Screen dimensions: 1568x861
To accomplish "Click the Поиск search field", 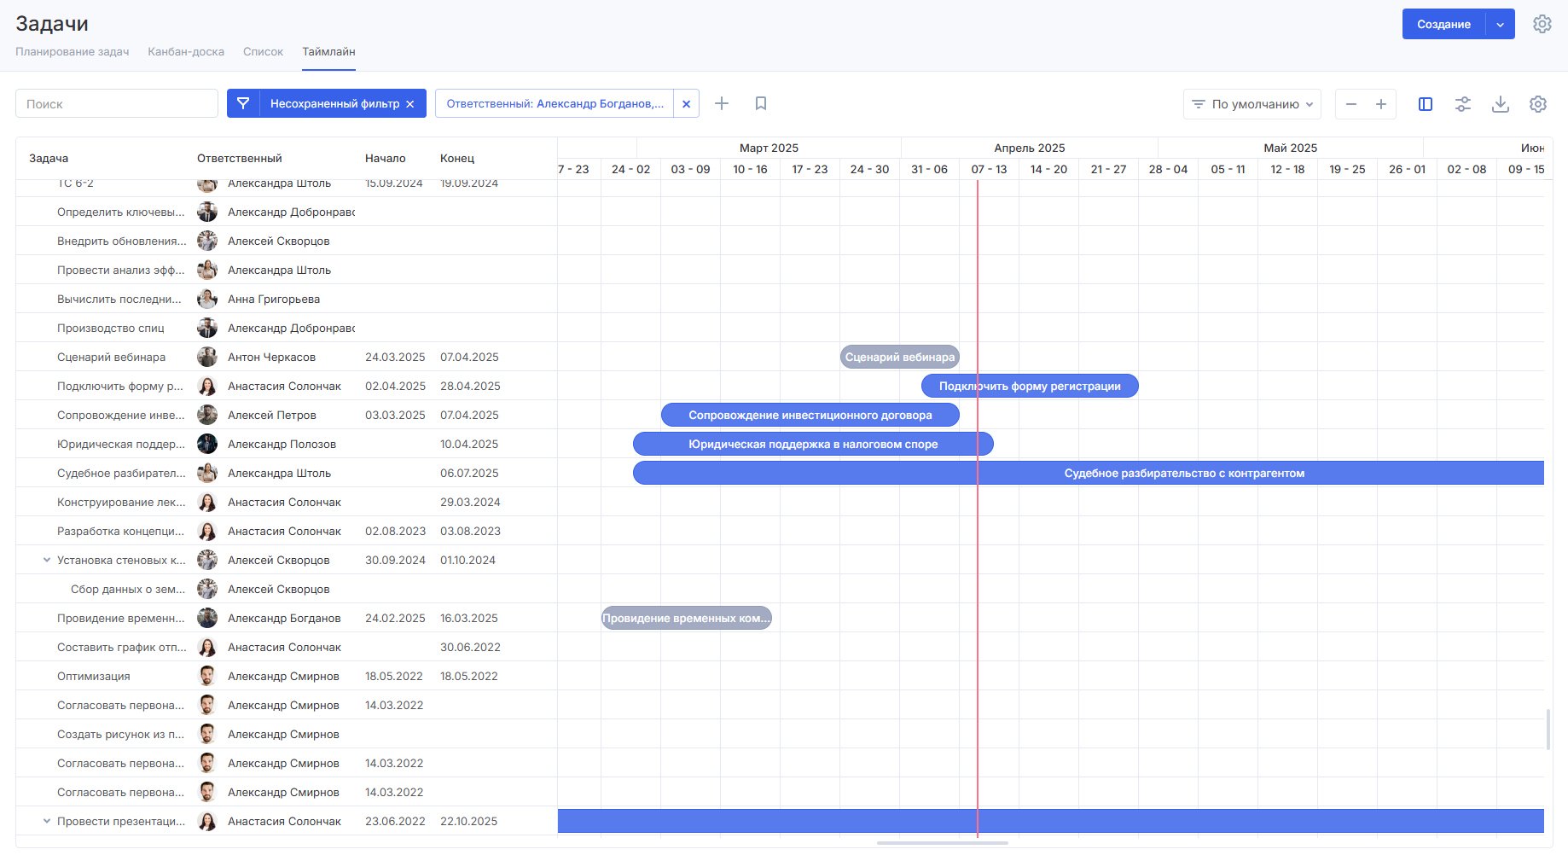I will click(x=117, y=104).
